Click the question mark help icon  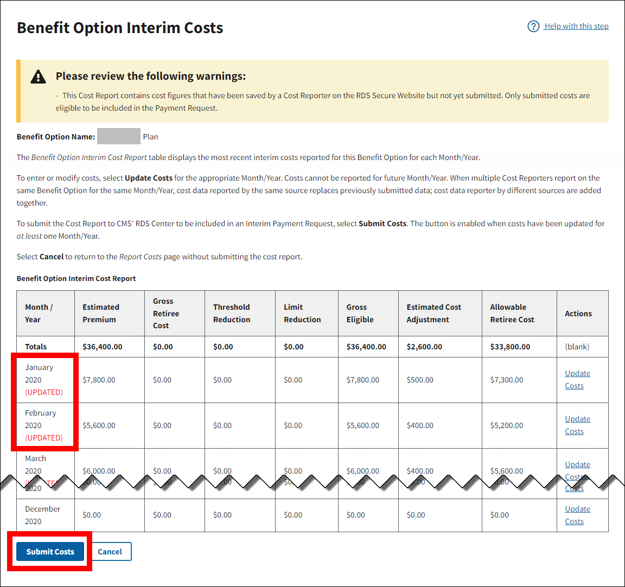point(533,26)
